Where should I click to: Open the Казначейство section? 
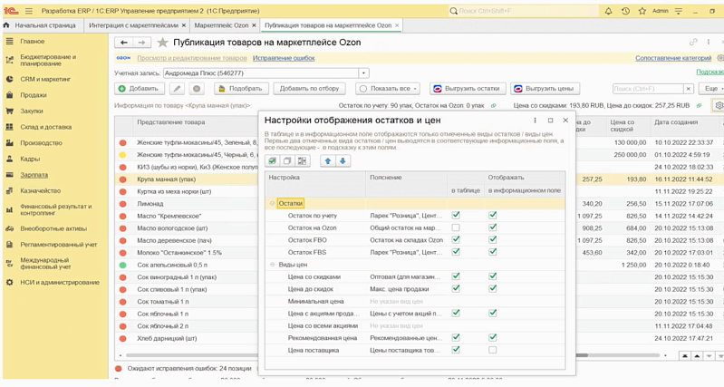[x=40, y=190]
